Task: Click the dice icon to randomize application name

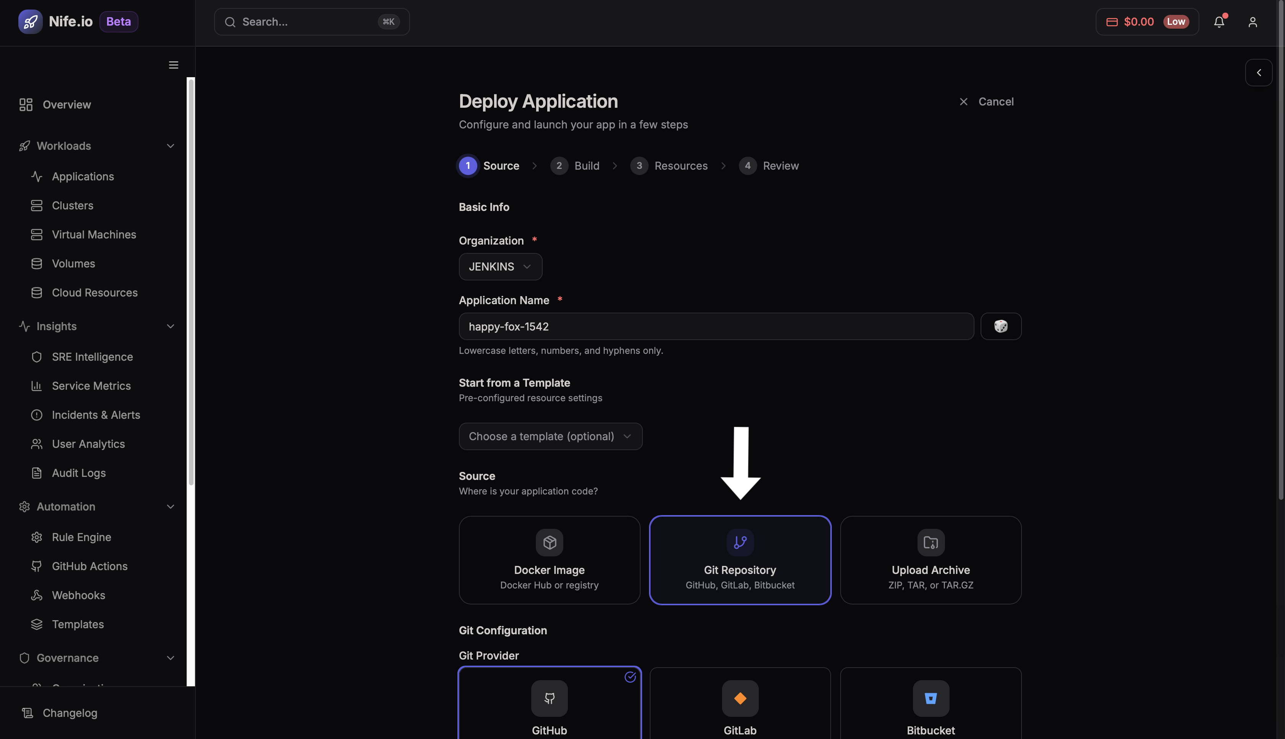Action: [x=1000, y=326]
